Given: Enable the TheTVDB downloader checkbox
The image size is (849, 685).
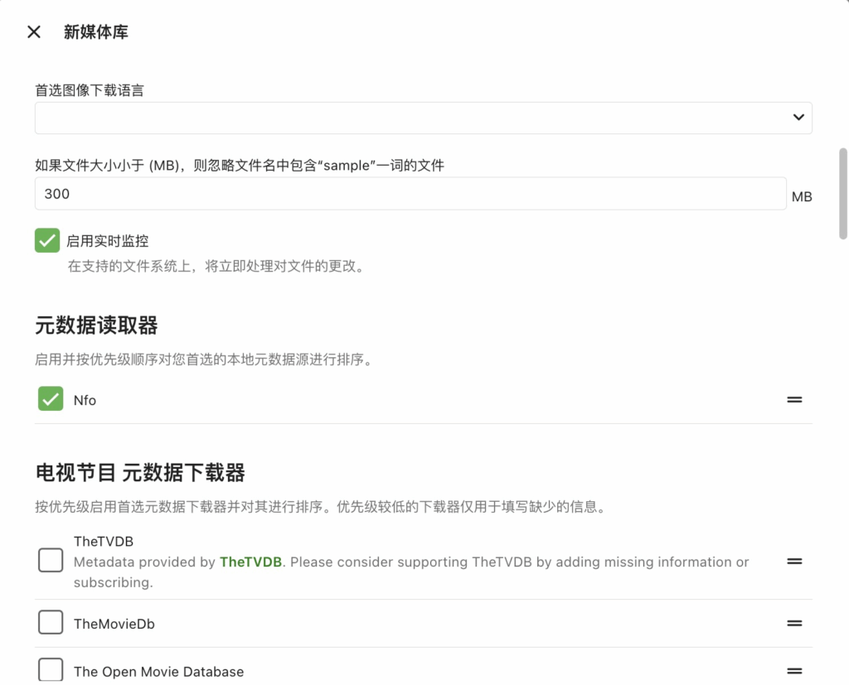Looking at the screenshot, I should point(51,561).
